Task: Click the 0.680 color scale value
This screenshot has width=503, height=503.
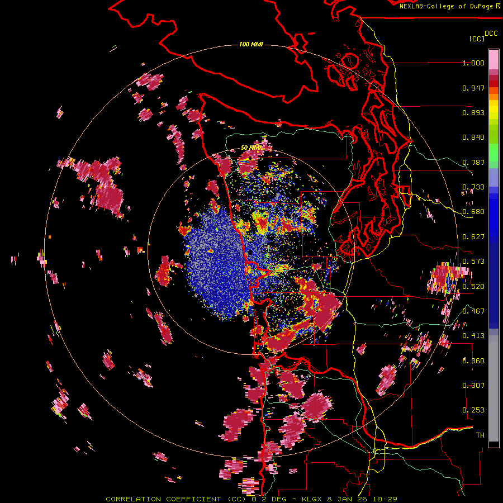Action: pyautogui.click(x=473, y=212)
